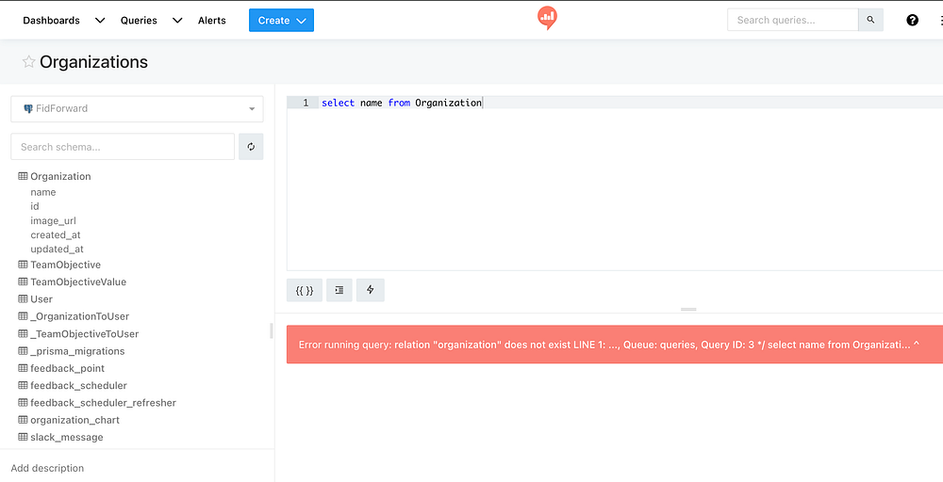The height and width of the screenshot is (482, 943).
Task: Refresh the schema list
Action: point(251,147)
